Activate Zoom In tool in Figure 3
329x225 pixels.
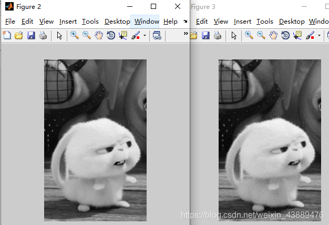pos(249,35)
